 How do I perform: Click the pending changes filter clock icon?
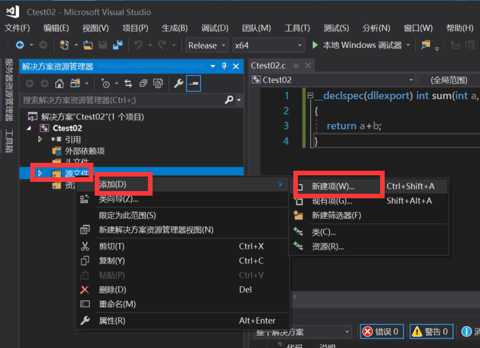click(x=106, y=83)
